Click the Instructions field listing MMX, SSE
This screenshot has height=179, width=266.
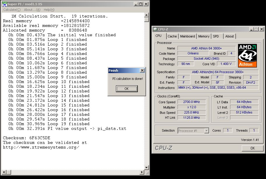tap(218, 87)
